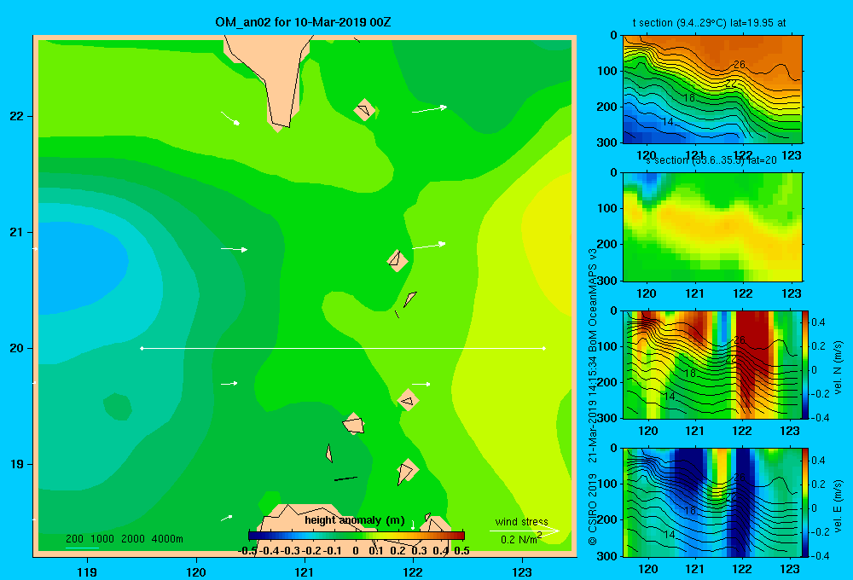Screen dimensions: 853x580
Task: Click the wind arrow at 21N near 120.3E
Action: [x=234, y=249]
